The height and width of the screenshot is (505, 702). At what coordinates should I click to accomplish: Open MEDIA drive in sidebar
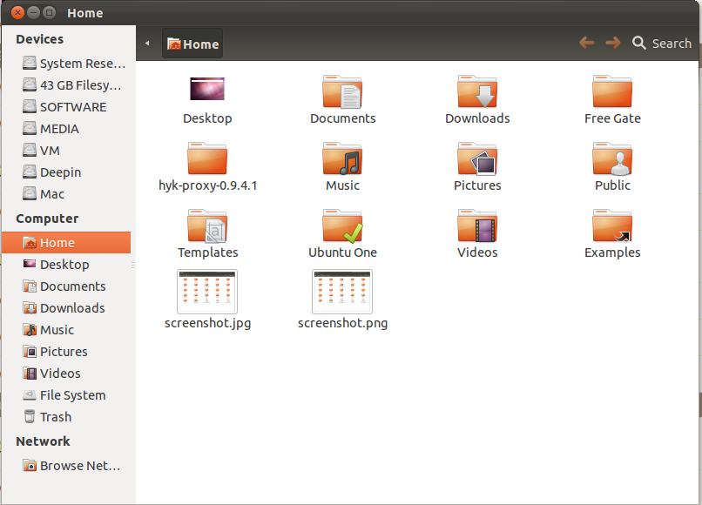point(66,129)
